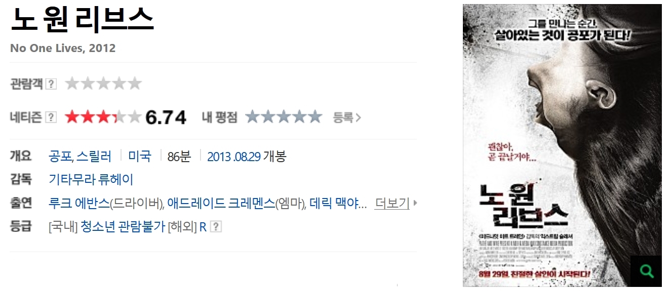Open actor 애드레이드 크레멘스 profile
Screen dimensions: 672x294
coord(221,203)
